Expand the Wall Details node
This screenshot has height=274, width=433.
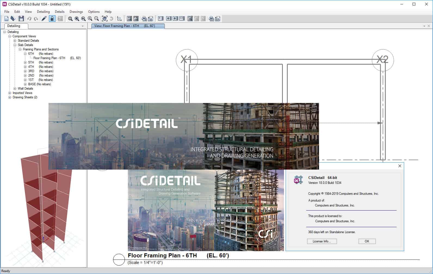[x=15, y=89]
